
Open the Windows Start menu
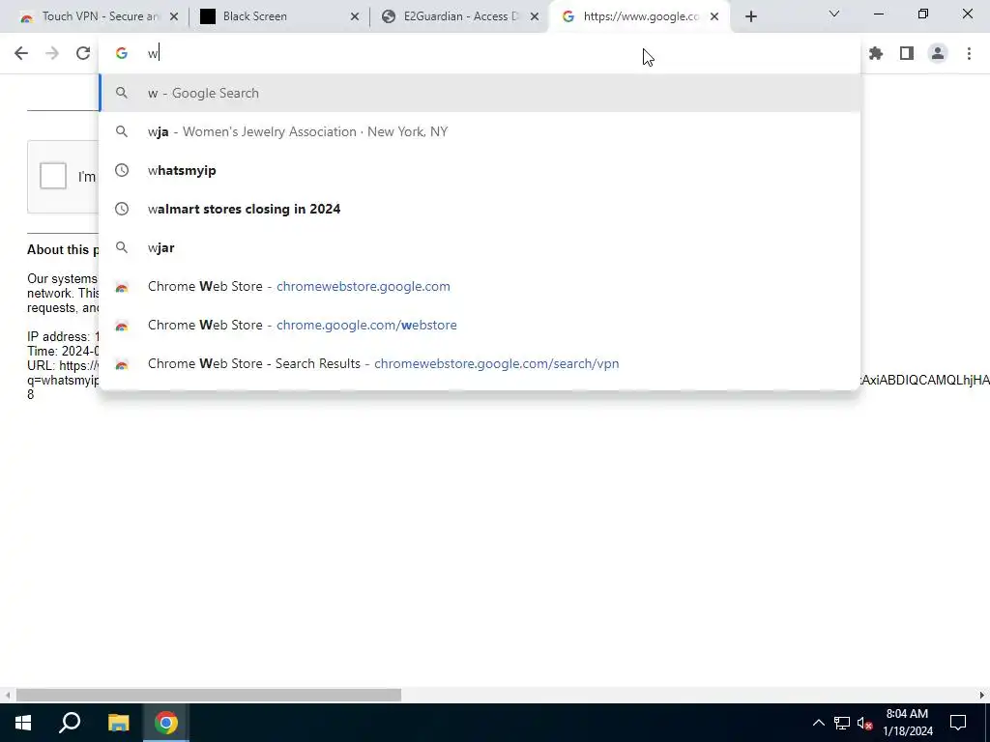23,723
